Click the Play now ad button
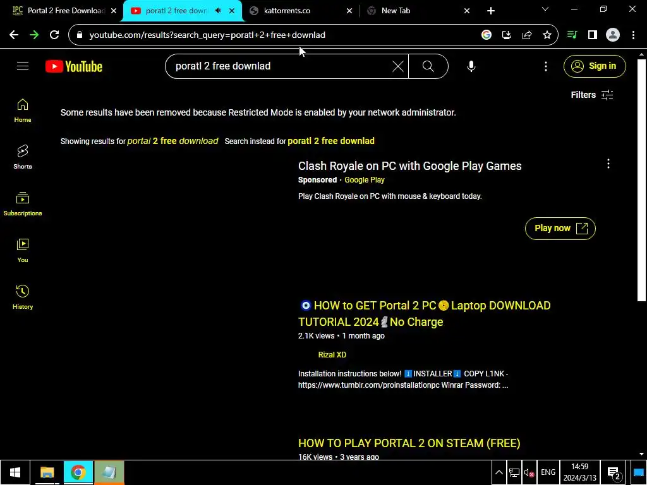 click(x=560, y=228)
